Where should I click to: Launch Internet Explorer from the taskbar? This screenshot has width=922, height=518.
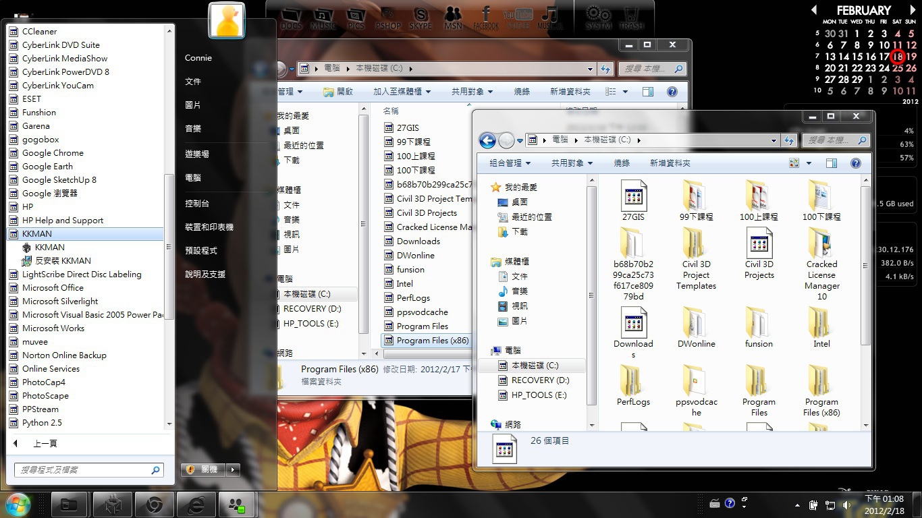(x=196, y=505)
